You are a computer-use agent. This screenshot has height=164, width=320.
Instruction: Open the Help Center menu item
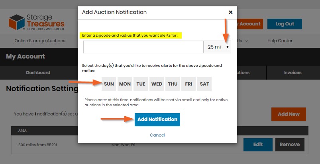[x=280, y=41]
